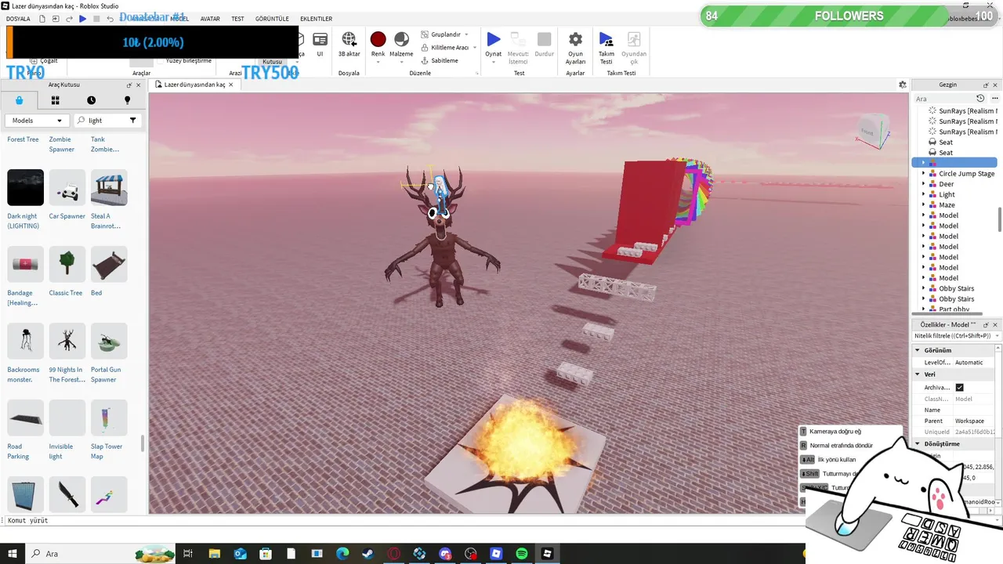
Task: Select the Car Spawner model thumbnail
Action: pos(67,187)
